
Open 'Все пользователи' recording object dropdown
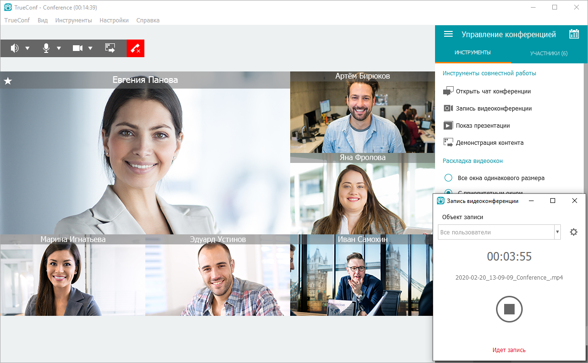[499, 232]
